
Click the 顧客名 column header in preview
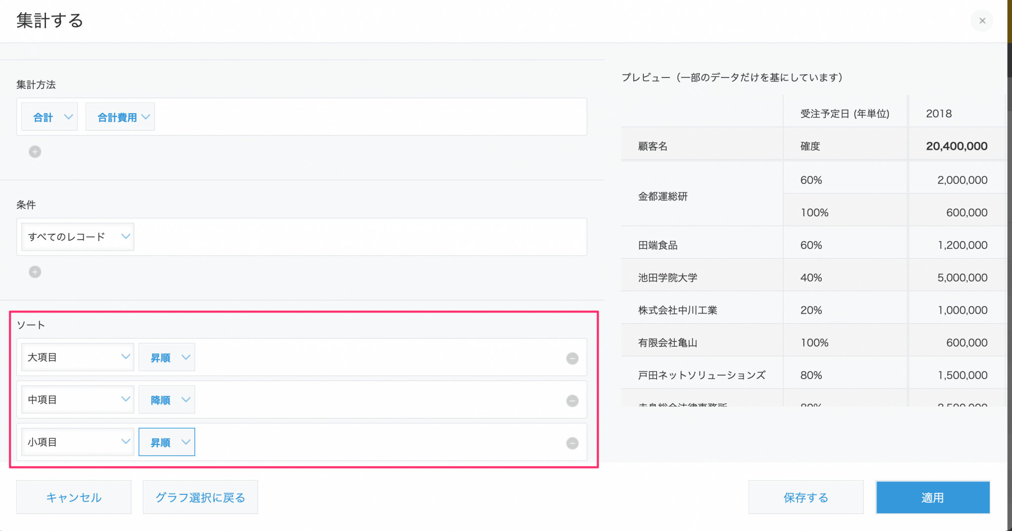point(653,146)
